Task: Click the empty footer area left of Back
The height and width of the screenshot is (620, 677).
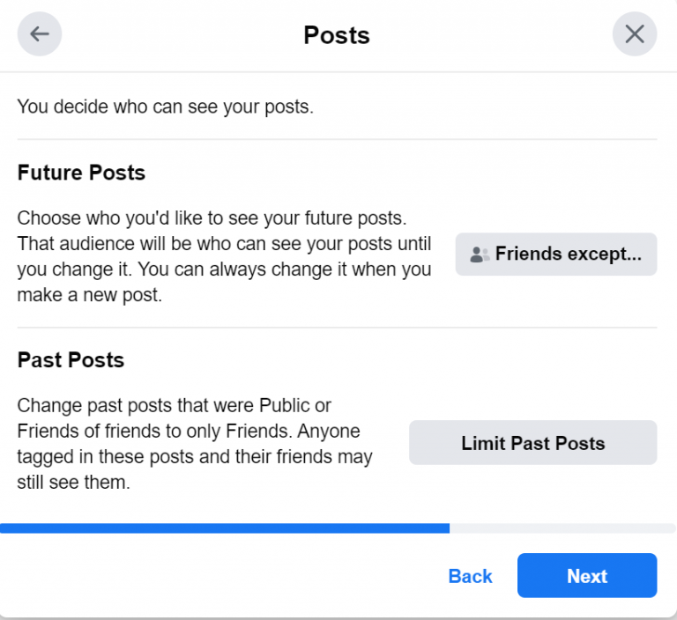Action: 220,576
